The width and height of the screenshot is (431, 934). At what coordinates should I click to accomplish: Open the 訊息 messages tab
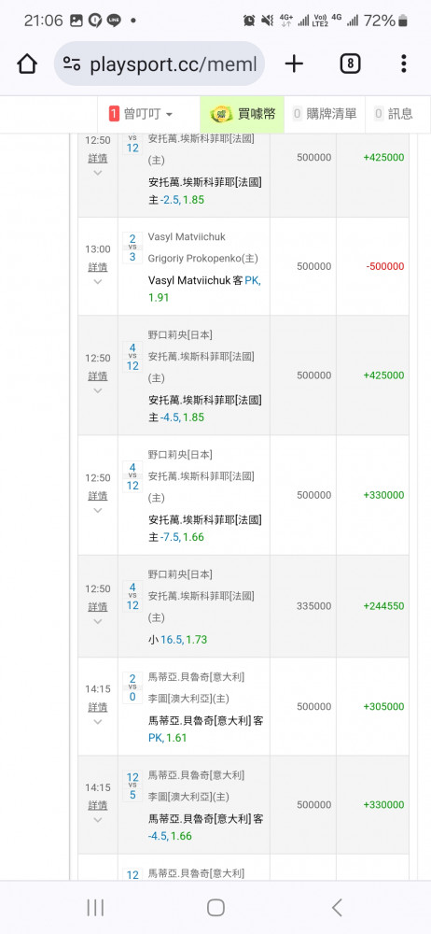coord(394,114)
